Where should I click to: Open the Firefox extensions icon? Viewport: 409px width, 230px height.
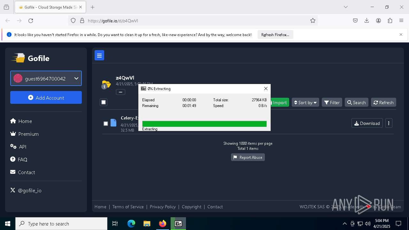(390, 20)
